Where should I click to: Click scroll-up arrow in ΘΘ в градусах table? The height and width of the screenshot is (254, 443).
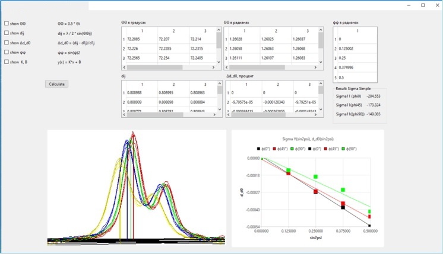(220, 29)
